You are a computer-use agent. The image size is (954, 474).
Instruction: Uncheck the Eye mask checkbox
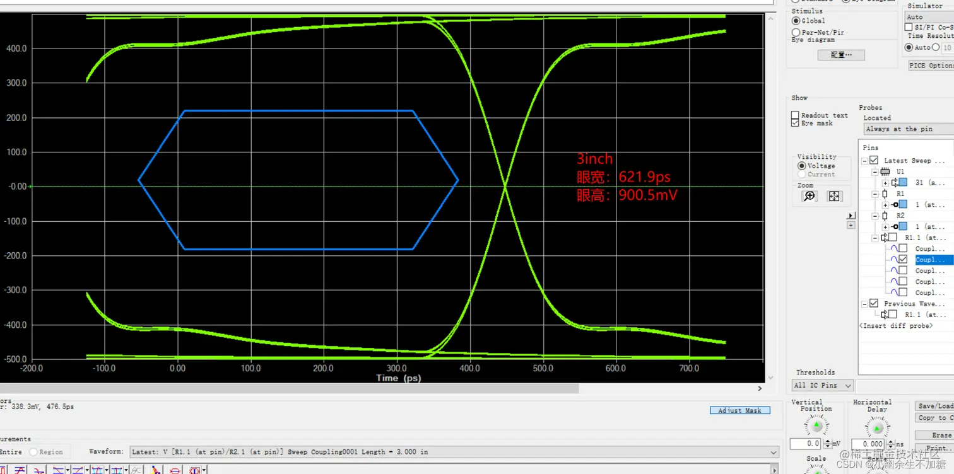click(795, 124)
